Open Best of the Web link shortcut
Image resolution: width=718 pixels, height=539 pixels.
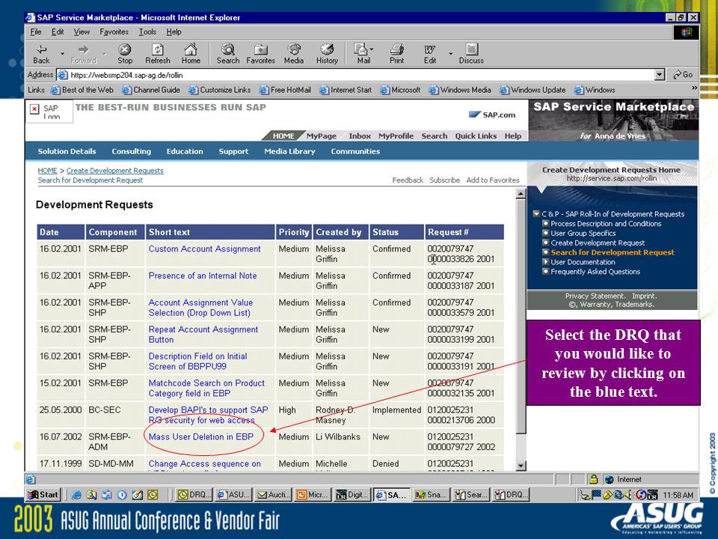(82, 90)
